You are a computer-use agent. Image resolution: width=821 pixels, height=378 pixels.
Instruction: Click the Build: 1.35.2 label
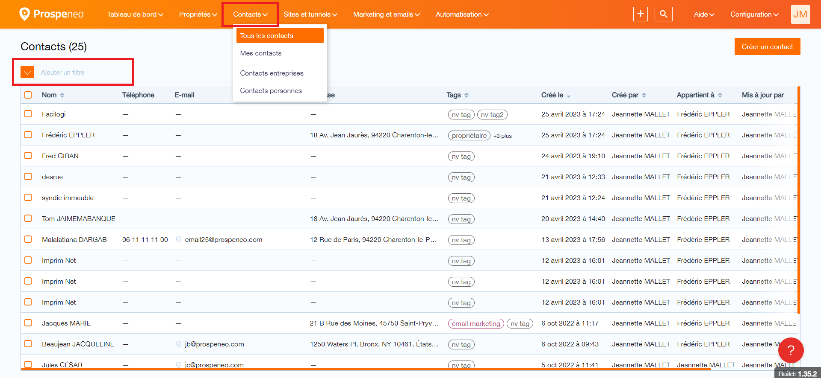tap(797, 374)
